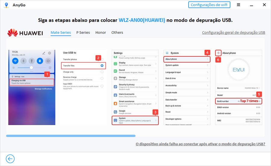Click the Huawei flower logo
The height and width of the screenshot is (166, 271).
[12, 33]
